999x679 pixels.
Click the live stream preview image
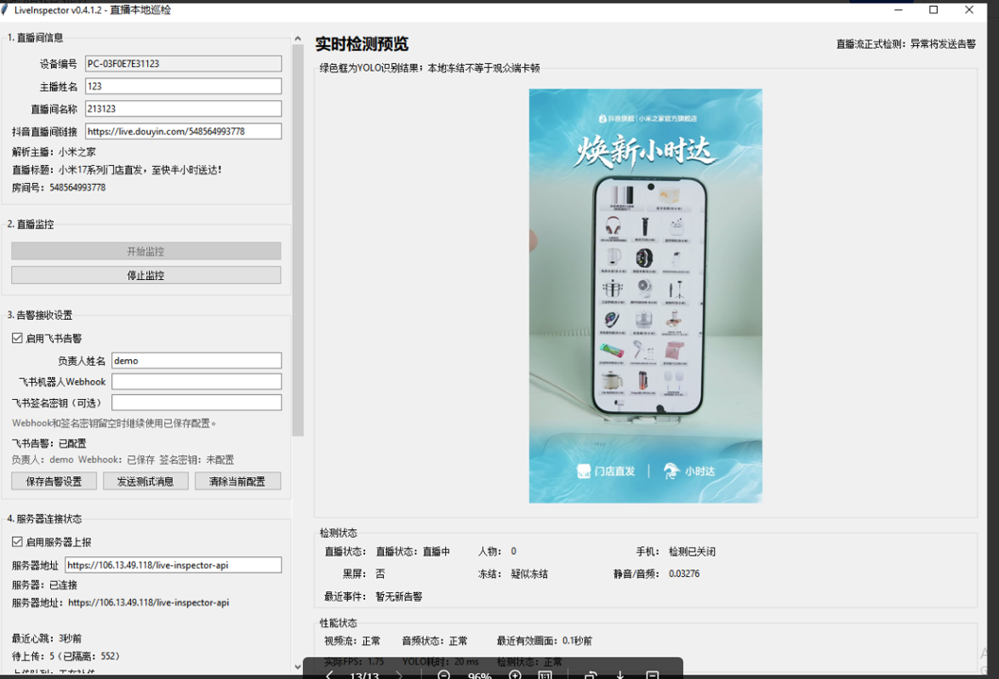click(645, 295)
